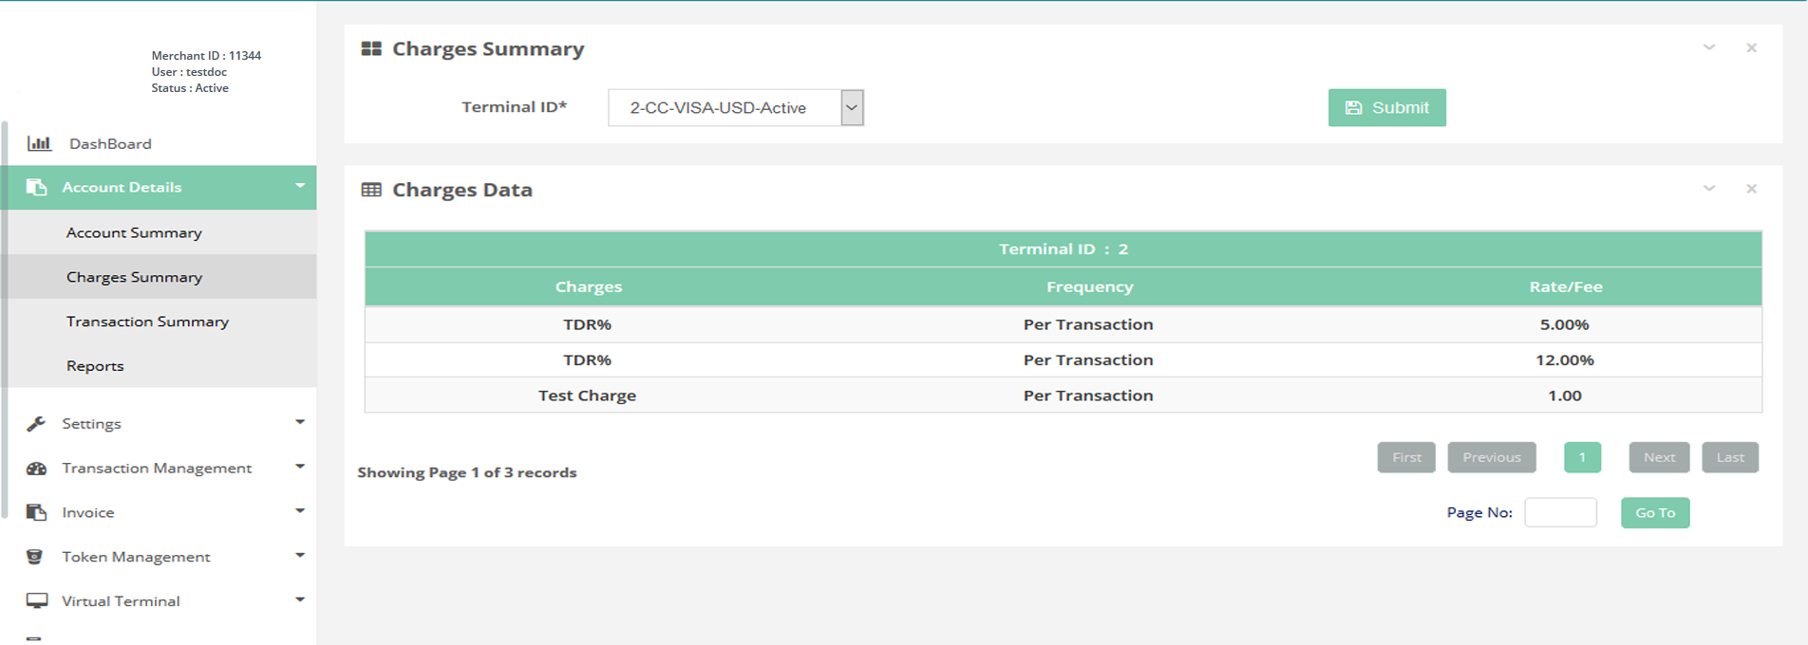Click the Virtual Terminal monitor icon
Image resolution: width=1808 pixels, height=645 pixels.
36,600
